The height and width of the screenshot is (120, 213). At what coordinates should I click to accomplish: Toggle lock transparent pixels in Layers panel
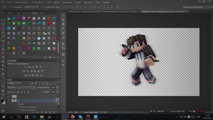point(18,92)
